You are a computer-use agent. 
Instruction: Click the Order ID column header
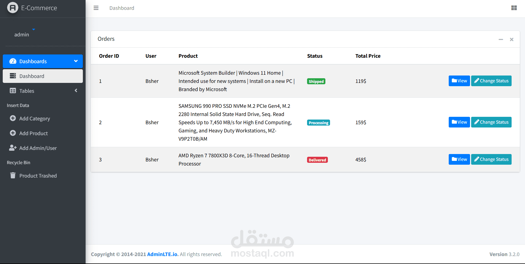coord(109,56)
